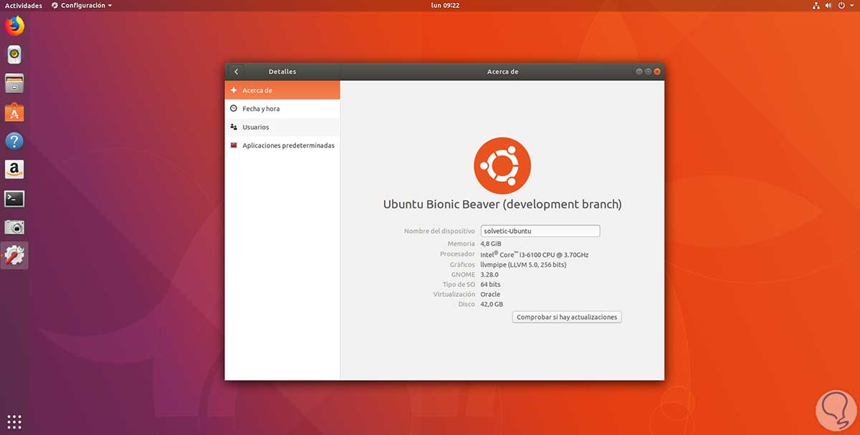Click the device name field showing solvetic-Ubuntu

tap(540, 230)
